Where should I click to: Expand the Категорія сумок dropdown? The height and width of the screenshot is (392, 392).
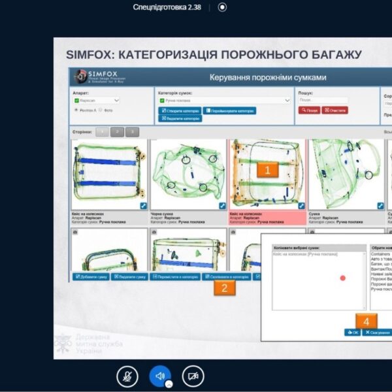pyautogui.click(x=225, y=101)
